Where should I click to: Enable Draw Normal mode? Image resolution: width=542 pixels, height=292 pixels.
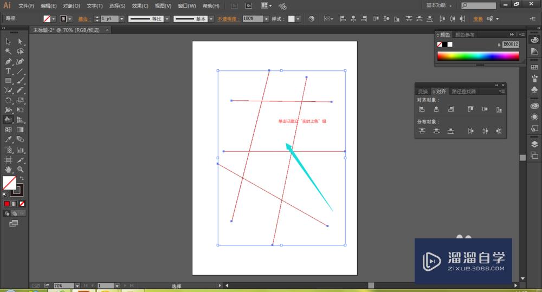point(7,213)
